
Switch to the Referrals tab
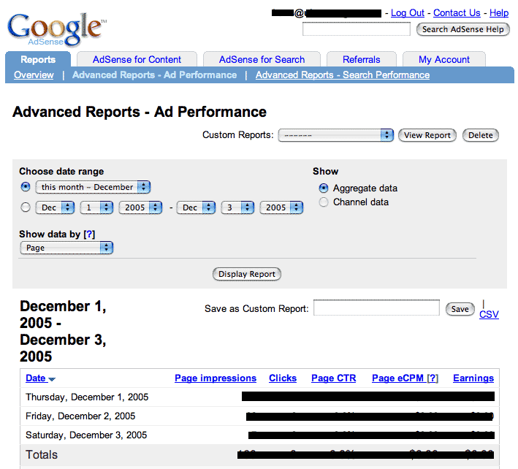pyautogui.click(x=362, y=59)
